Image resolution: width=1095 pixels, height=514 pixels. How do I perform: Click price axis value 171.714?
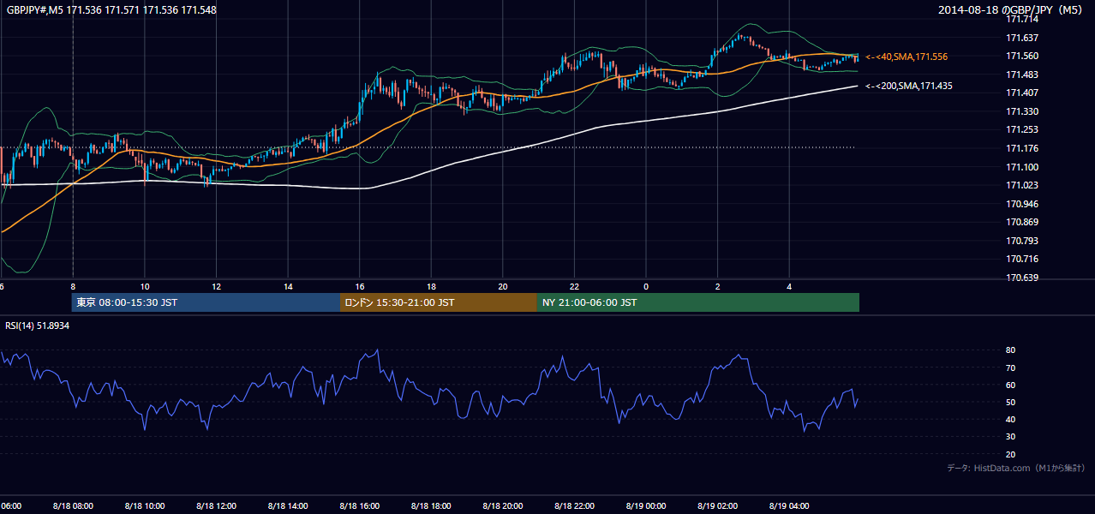pos(1021,19)
